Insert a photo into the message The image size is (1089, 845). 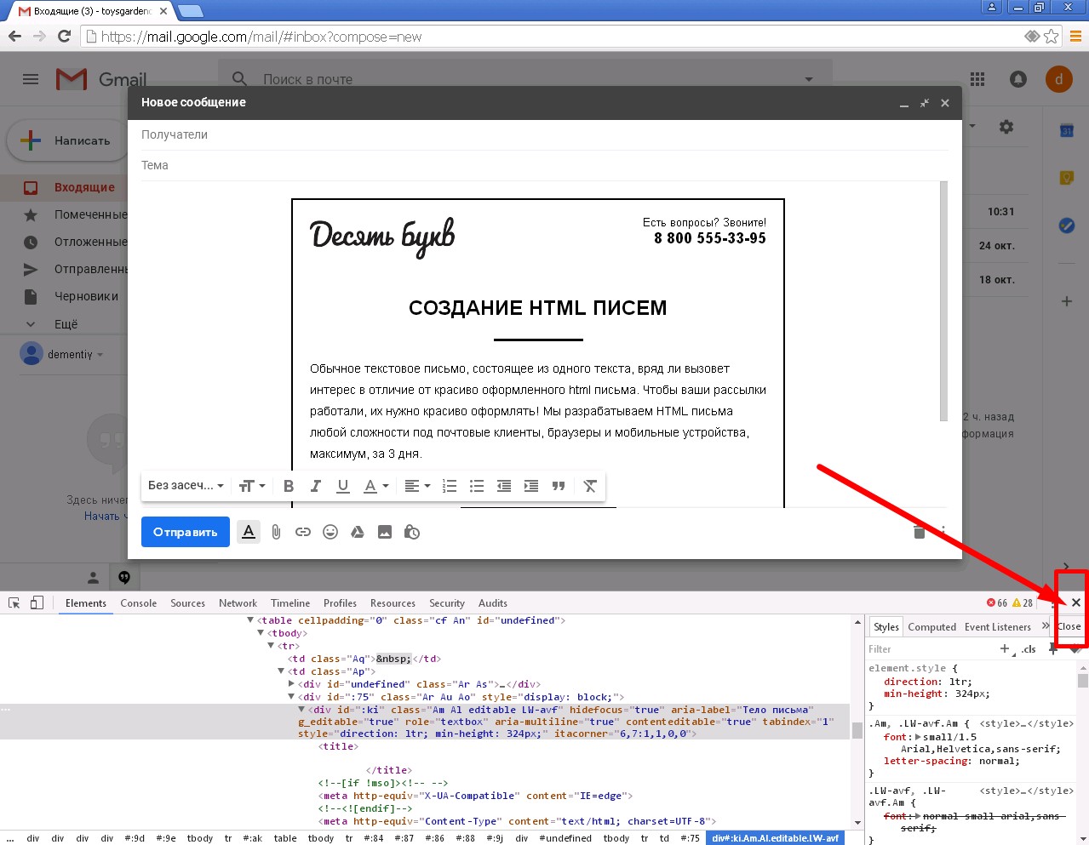(x=385, y=532)
